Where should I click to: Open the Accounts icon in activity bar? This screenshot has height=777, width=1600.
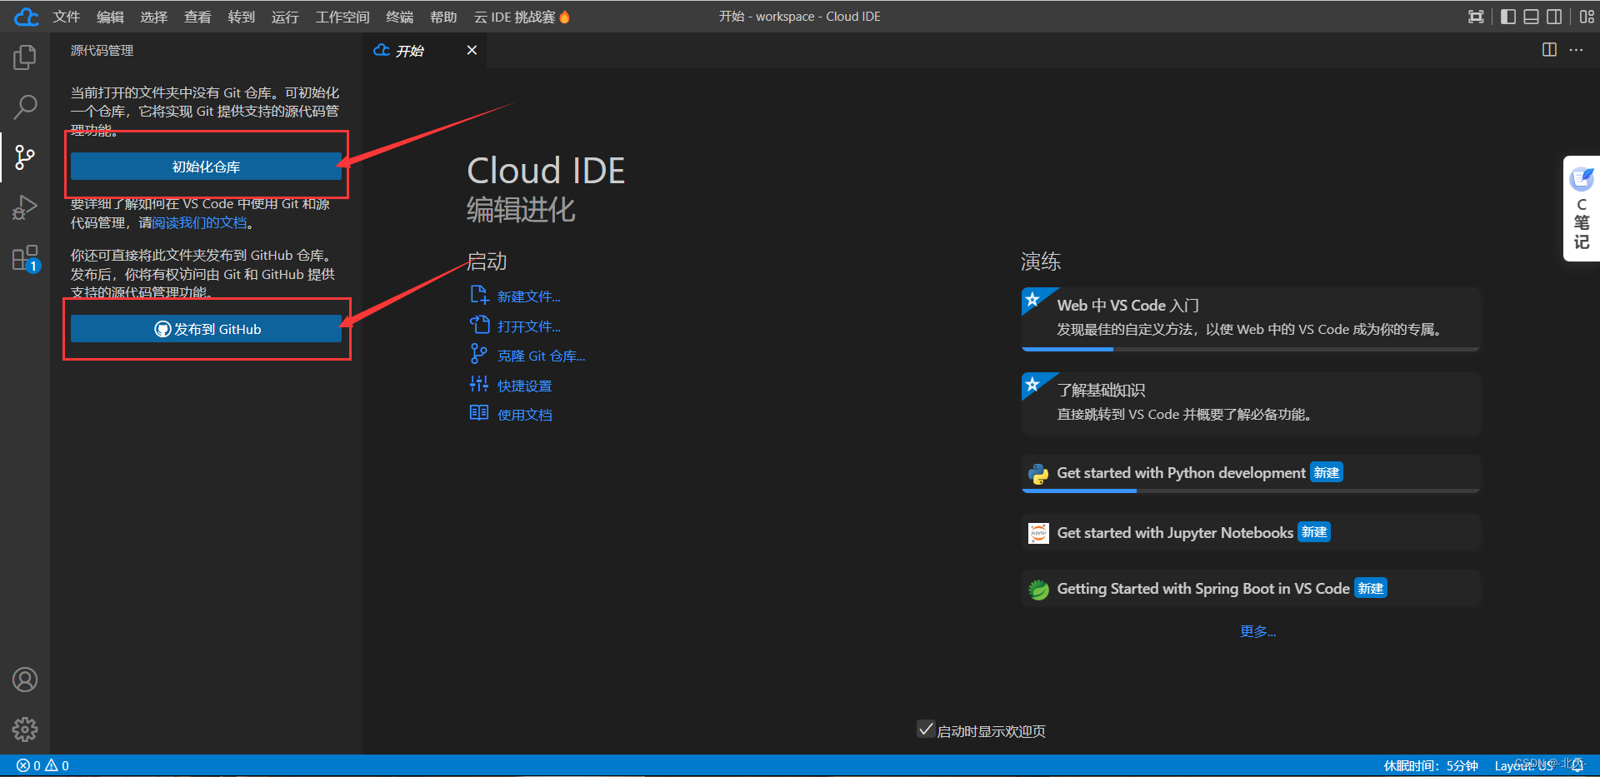coord(25,680)
